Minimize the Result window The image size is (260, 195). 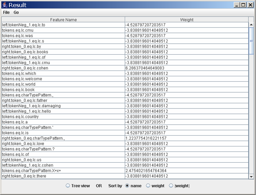click(x=237, y=5)
